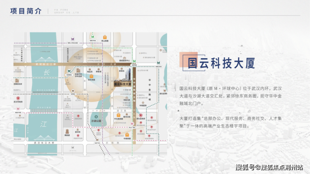Click the 国云科技大厦 label on the map
This screenshot has width=310, height=174.
click(123, 84)
